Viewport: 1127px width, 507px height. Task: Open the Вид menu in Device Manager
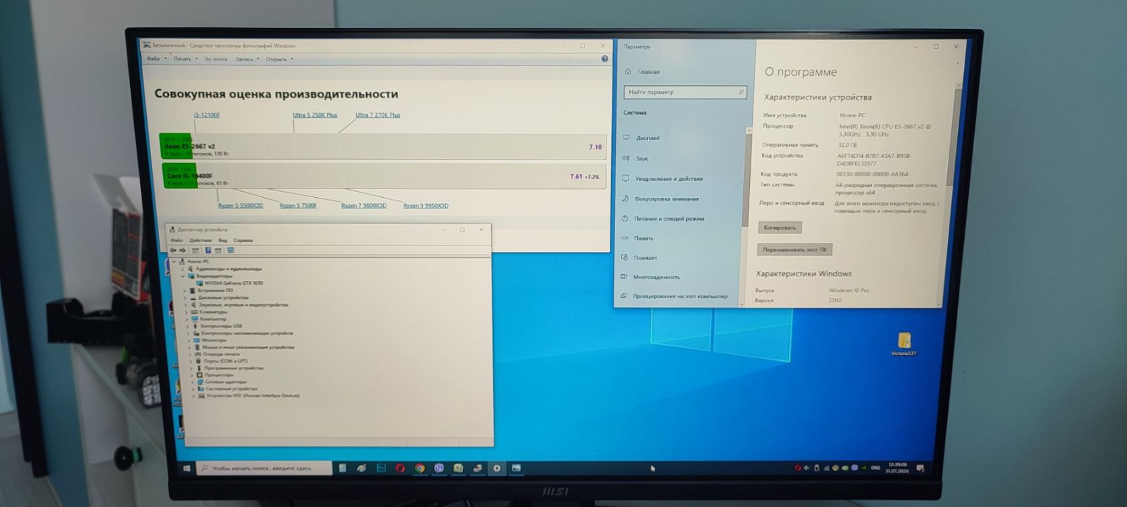coord(223,240)
